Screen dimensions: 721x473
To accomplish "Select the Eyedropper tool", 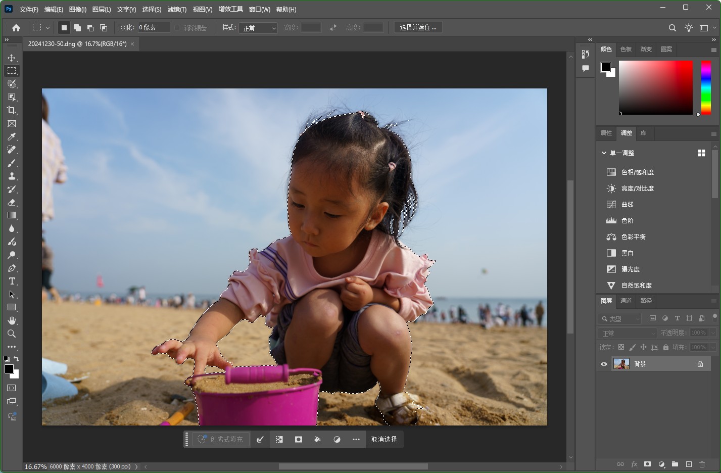I will point(12,136).
